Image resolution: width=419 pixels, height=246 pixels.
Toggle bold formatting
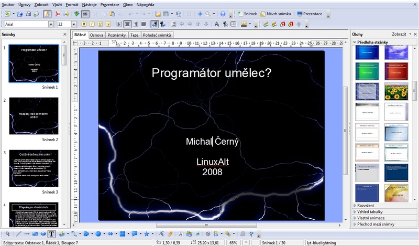[84, 24]
